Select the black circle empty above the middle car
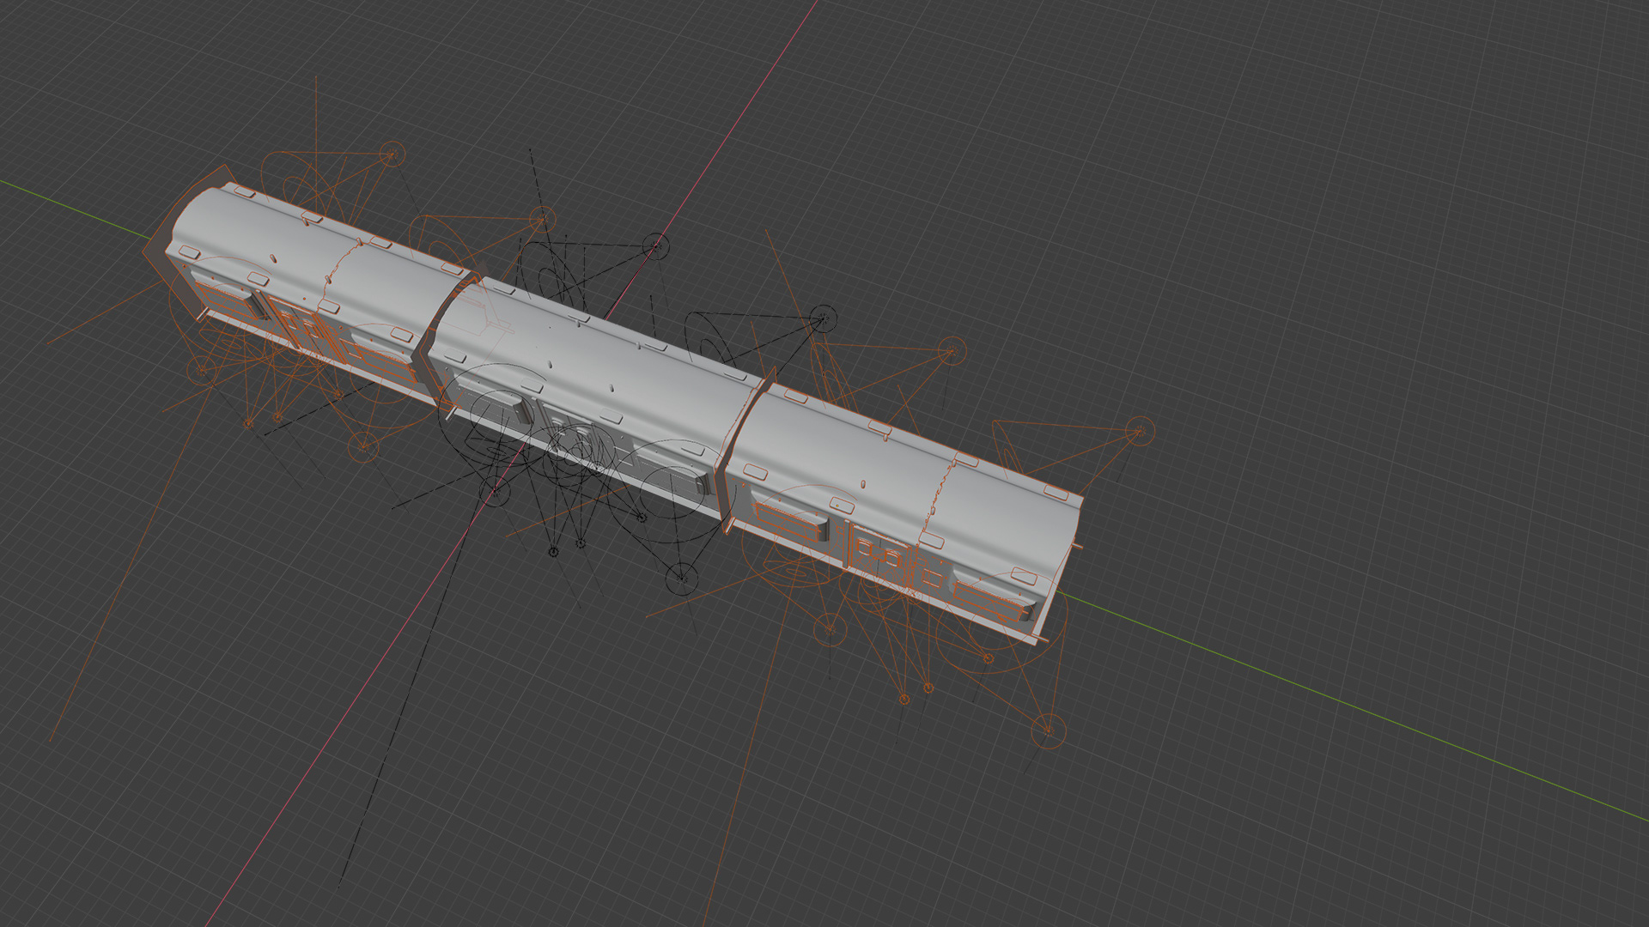The image size is (1649, 927). click(x=655, y=246)
